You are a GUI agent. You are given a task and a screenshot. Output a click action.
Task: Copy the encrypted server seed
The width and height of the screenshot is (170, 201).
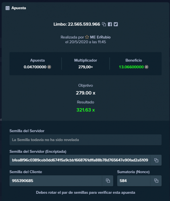[x=156, y=160]
